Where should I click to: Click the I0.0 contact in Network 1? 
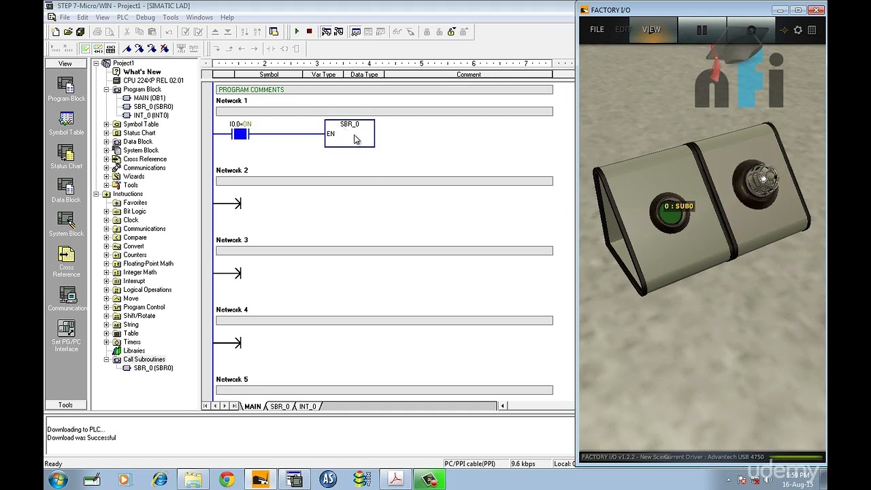click(x=240, y=134)
